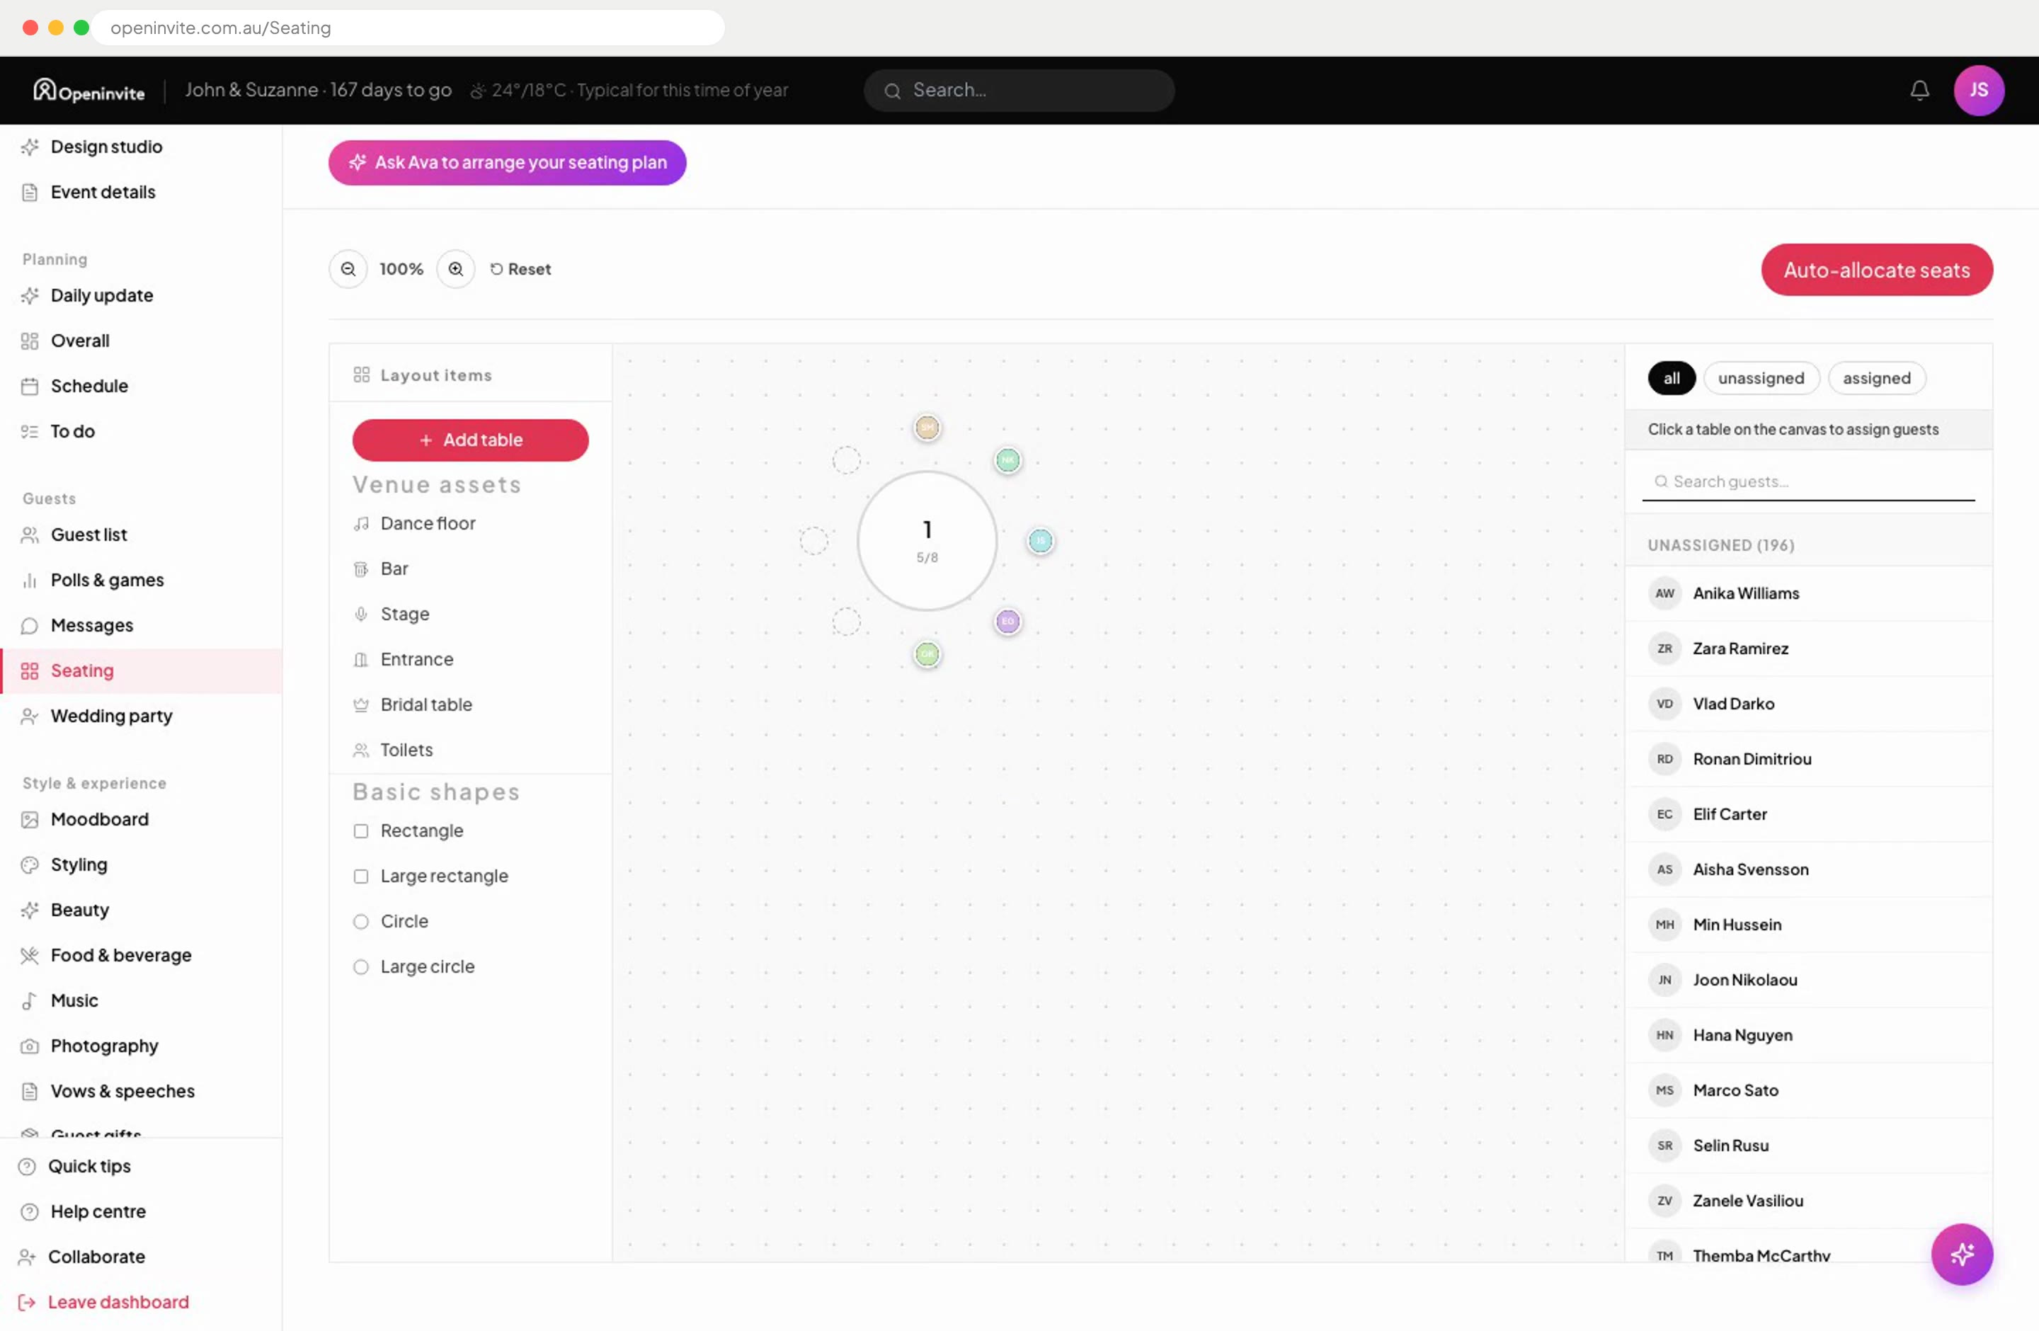The height and width of the screenshot is (1331, 2039).
Task: Select guest Elif Carter
Action: coord(1807,815)
